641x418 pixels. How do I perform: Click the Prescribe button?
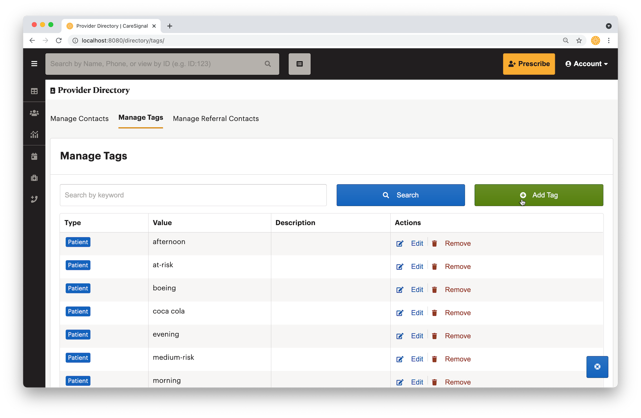coord(529,64)
